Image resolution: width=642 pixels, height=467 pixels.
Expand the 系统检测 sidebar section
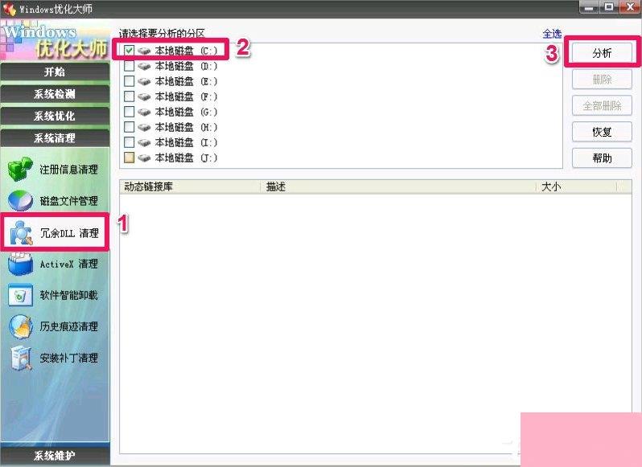(x=55, y=94)
